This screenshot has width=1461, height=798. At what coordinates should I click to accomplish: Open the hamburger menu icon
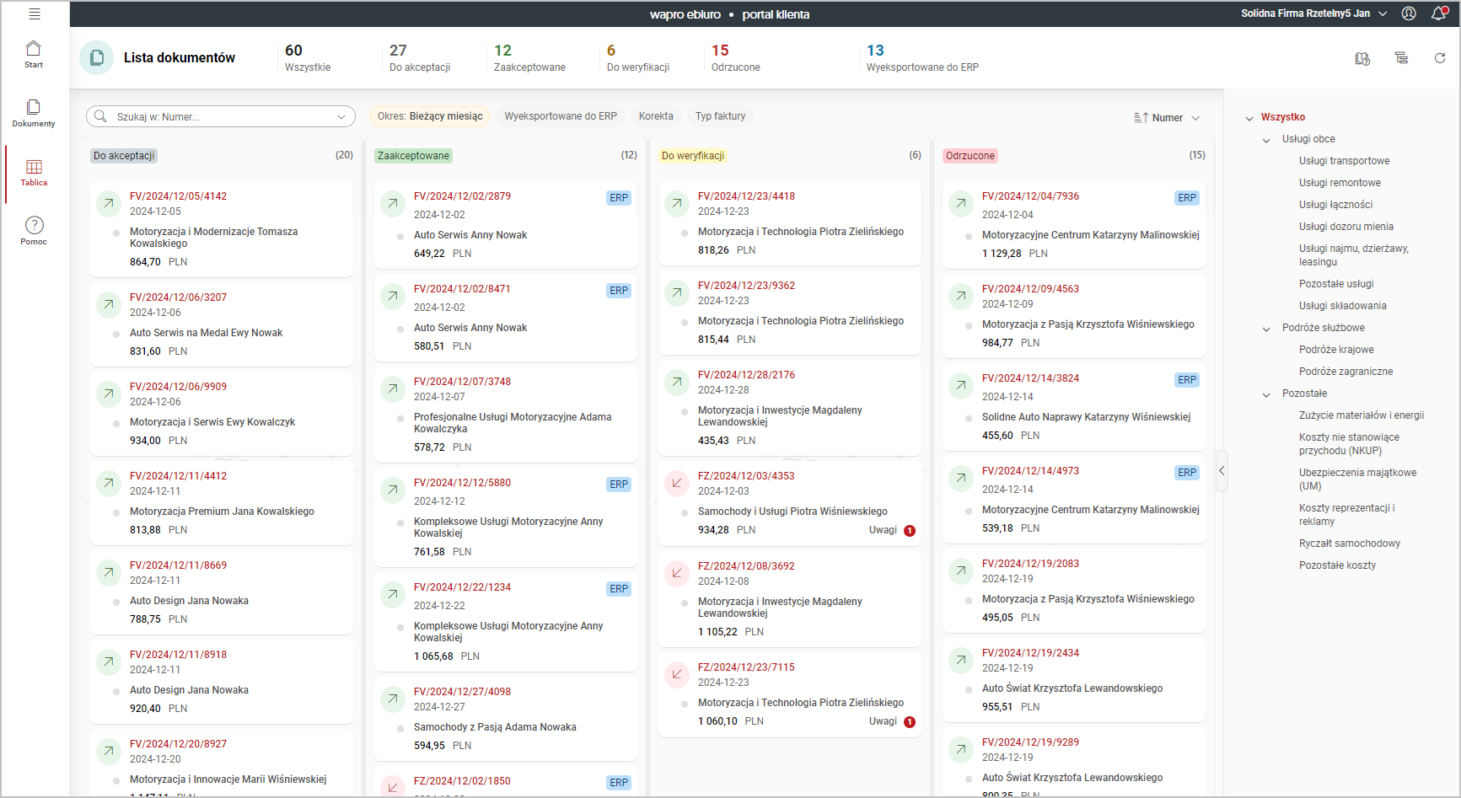tap(35, 14)
